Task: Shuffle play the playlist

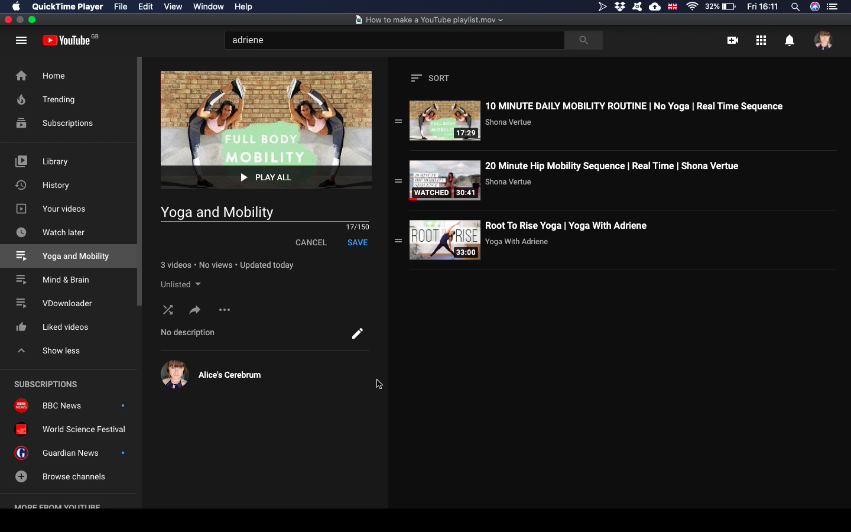Action: click(x=168, y=310)
